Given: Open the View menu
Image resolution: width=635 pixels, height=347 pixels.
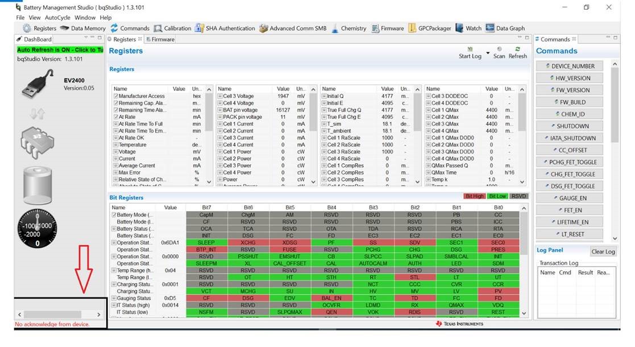Looking at the screenshot, I should tap(35, 18).
